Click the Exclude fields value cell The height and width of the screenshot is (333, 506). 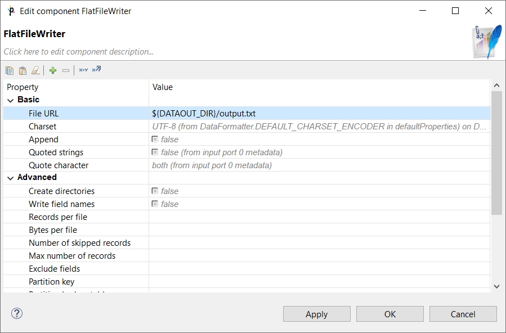320,268
